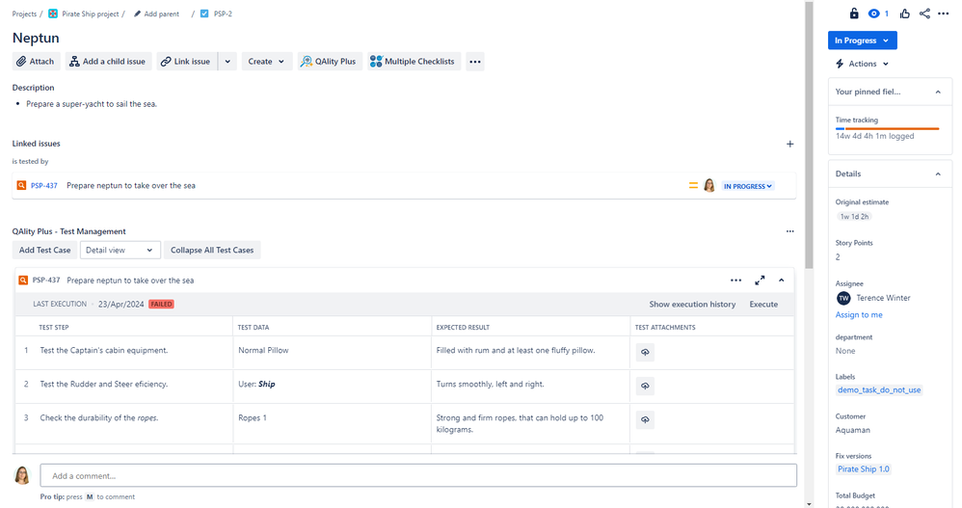The height and width of the screenshot is (508, 962).
Task: Click the page vertical scrollbar
Action: [x=810, y=135]
